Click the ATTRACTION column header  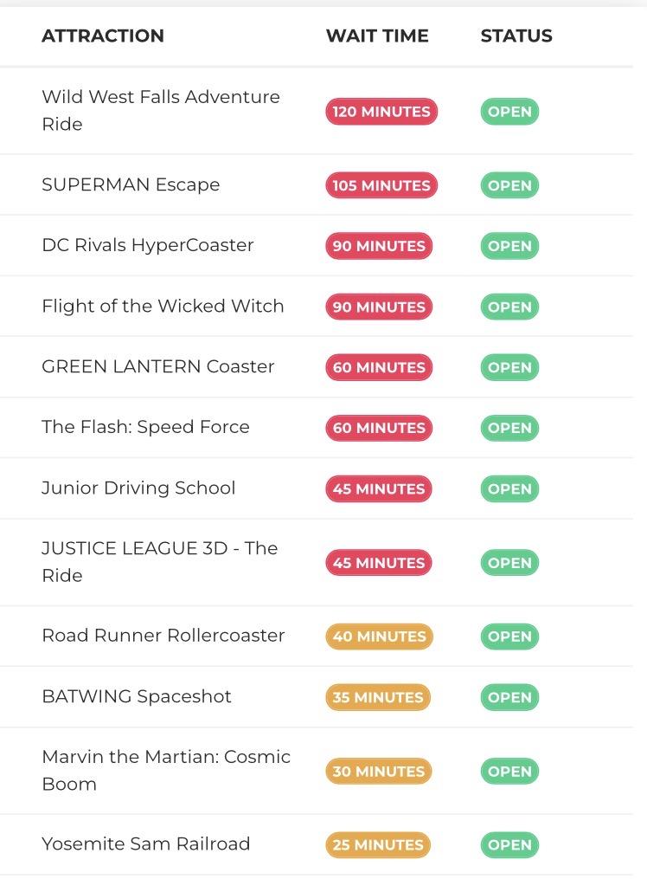[x=102, y=36]
